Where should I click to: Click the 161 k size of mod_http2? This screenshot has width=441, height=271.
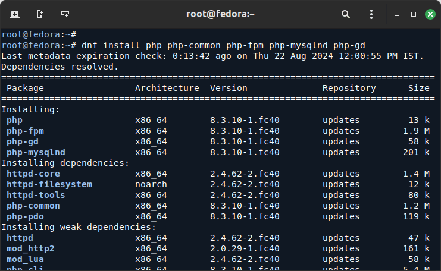click(416, 248)
